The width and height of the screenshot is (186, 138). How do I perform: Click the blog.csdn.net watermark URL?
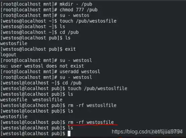click(147, 132)
